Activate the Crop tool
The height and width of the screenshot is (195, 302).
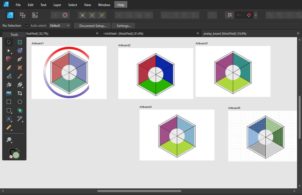click(20, 93)
